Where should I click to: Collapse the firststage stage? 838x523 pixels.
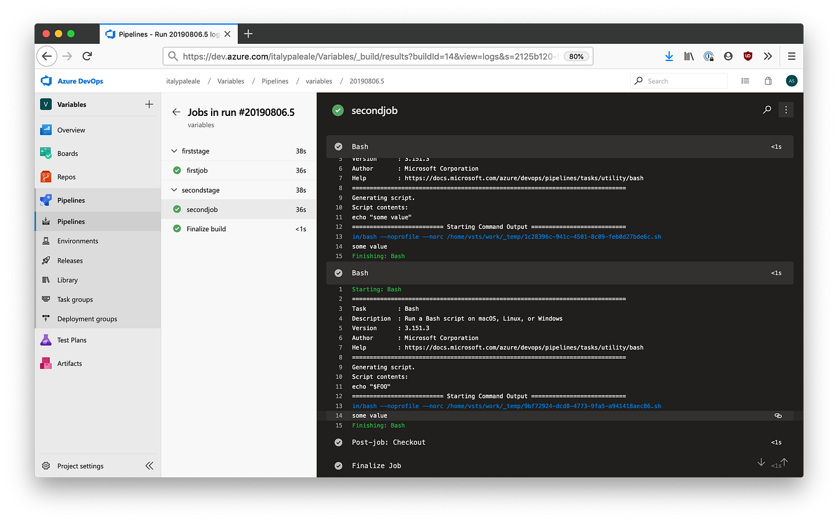coord(175,150)
